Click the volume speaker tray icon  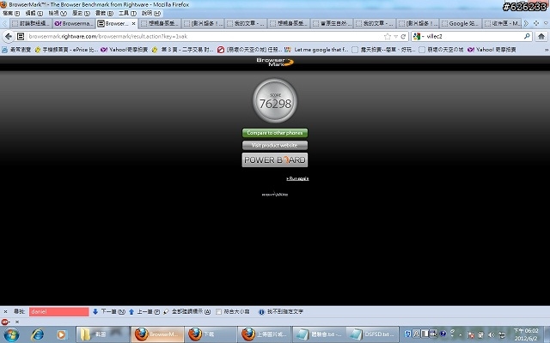click(x=492, y=334)
